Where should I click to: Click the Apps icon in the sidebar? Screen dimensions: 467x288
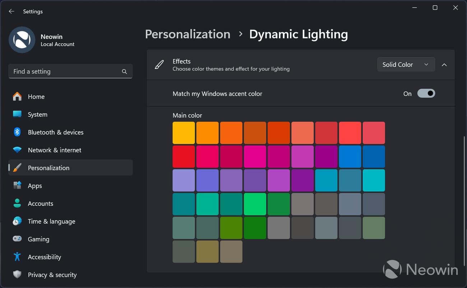pos(17,185)
